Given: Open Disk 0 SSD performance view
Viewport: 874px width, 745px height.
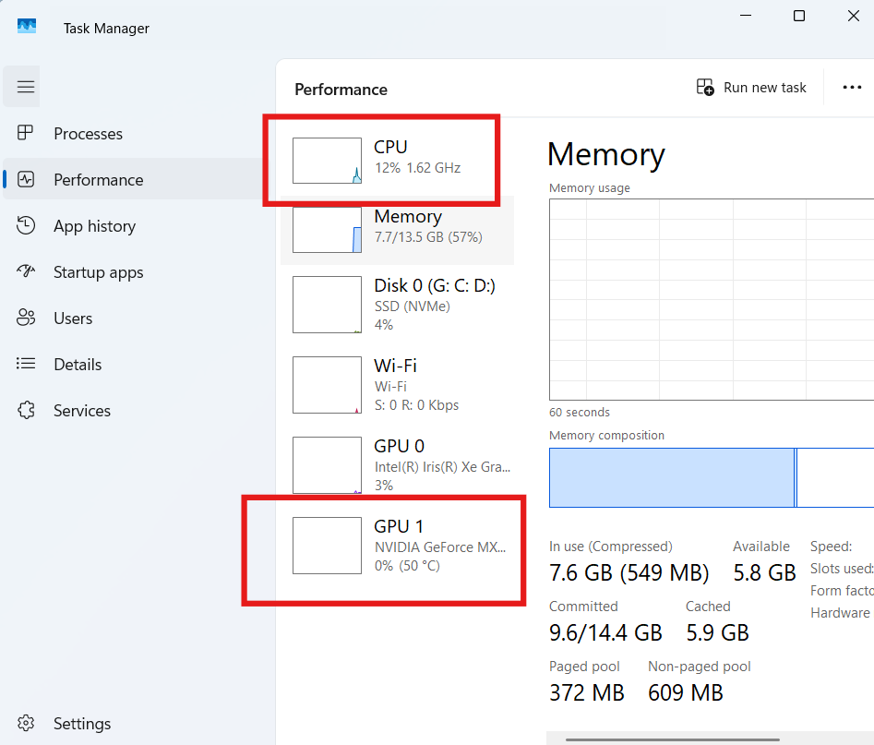Looking at the screenshot, I should [397, 305].
